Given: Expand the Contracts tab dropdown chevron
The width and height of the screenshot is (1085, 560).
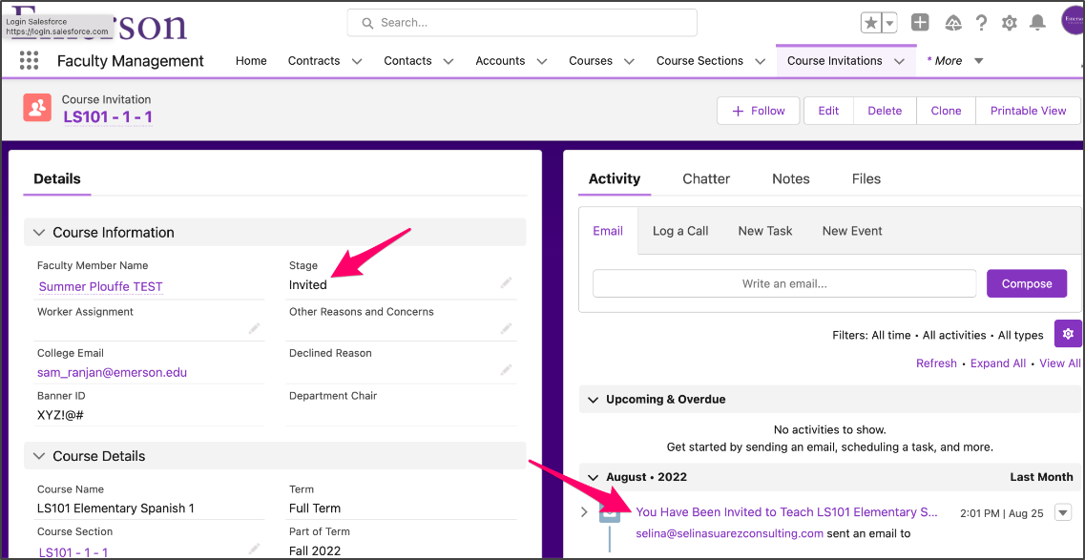Looking at the screenshot, I should pyautogui.click(x=357, y=61).
